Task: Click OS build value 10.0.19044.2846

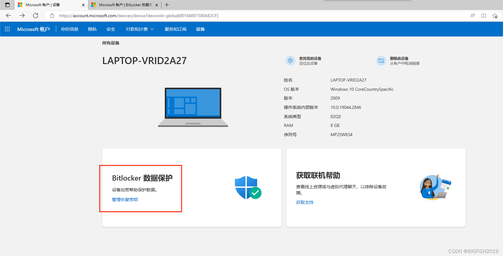Action: pos(346,107)
